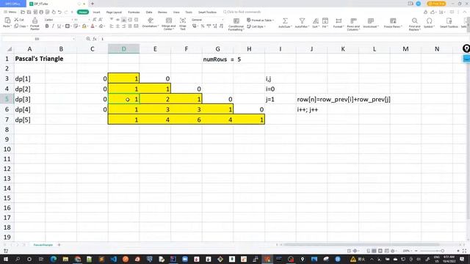Open Microsoft Edge from the taskbar
The height and width of the screenshot is (264, 470).
pos(54,259)
